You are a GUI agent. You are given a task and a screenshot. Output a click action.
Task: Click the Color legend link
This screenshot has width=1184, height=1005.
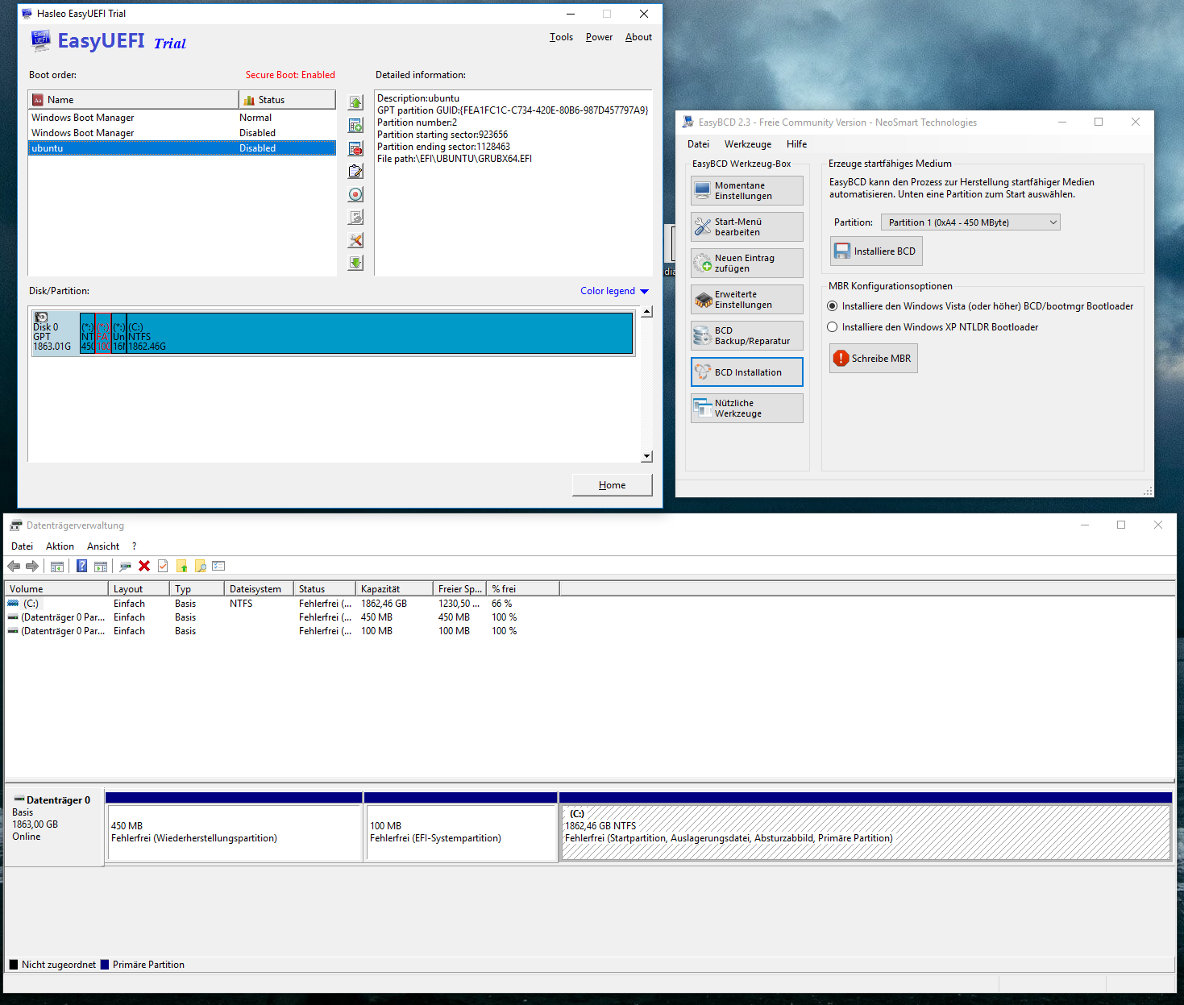(x=608, y=291)
